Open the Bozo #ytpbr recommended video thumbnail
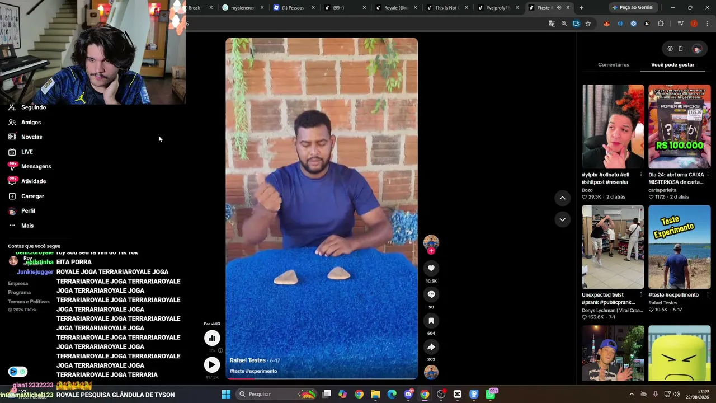716x403 pixels. click(x=613, y=126)
